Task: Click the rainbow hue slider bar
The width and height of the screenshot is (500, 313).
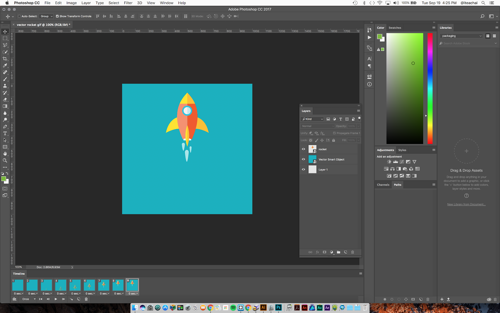Action: coord(430,88)
